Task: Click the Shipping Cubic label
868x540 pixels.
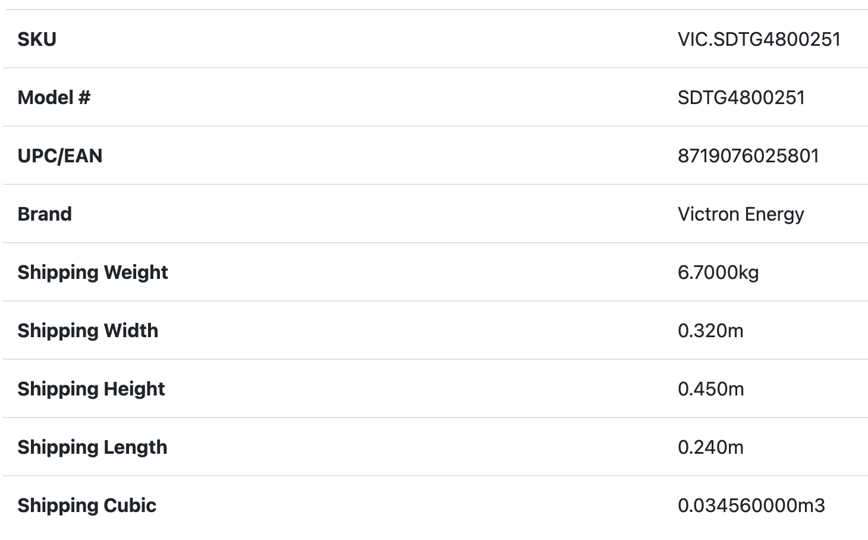Action: [87, 506]
